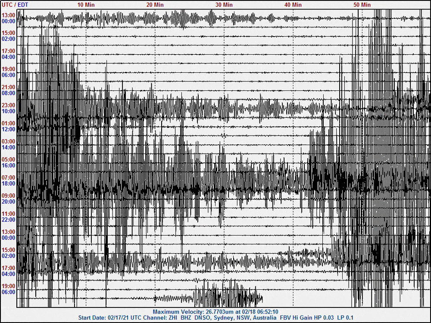Viewport: 431px width, 323px height.
Task: Click the Start Date 02/17/21 text
Action: coord(104,317)
